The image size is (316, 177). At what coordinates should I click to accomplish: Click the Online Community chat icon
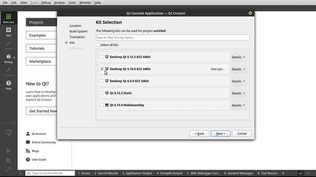click(x=28, y=142)
